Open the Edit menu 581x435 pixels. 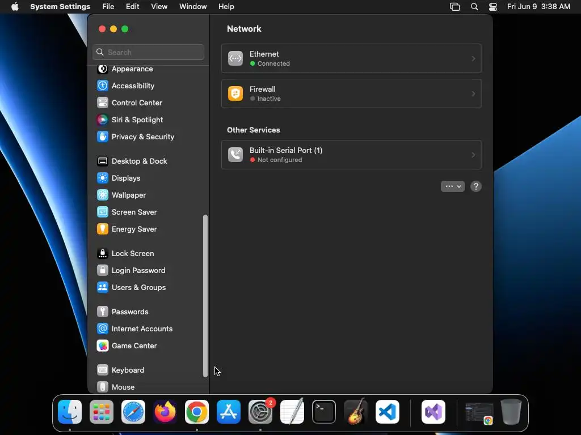click(132, 7)
